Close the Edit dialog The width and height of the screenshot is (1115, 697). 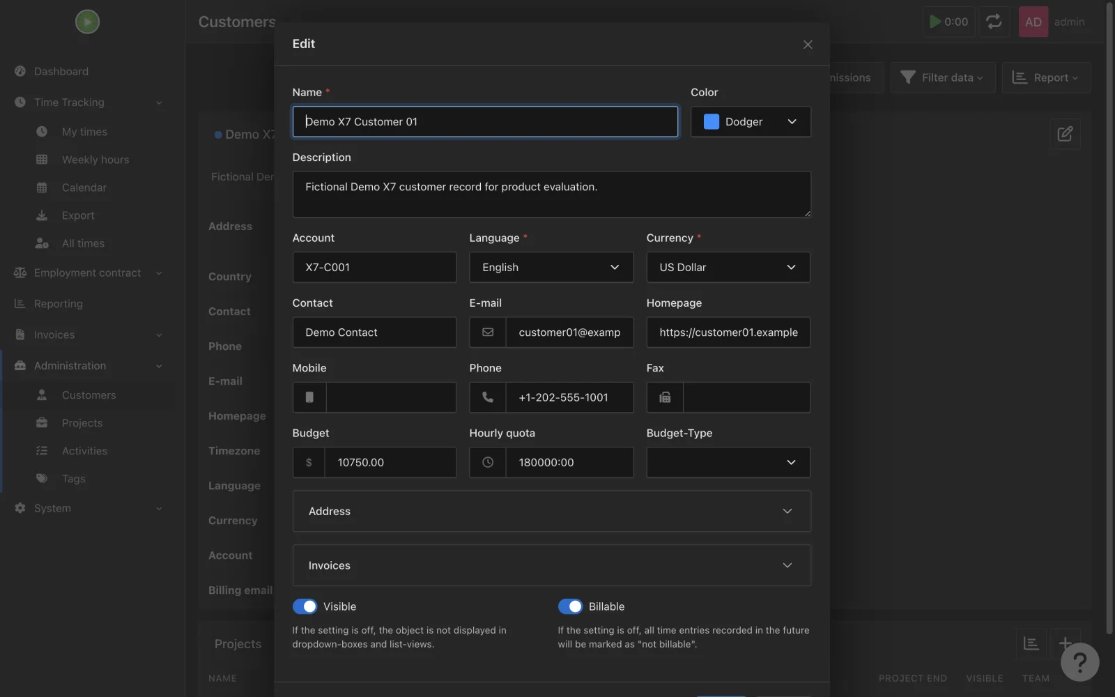[808, 44]
